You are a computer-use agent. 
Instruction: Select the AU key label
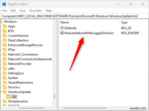coord(14,97)
